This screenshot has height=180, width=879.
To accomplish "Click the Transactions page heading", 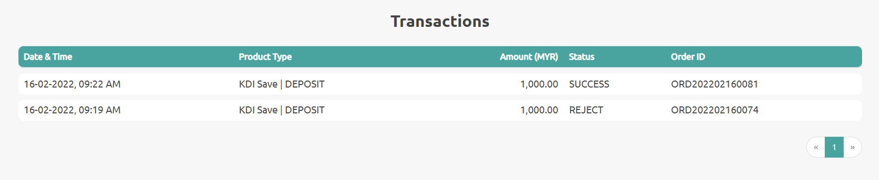I will click(x=440, y=21).
